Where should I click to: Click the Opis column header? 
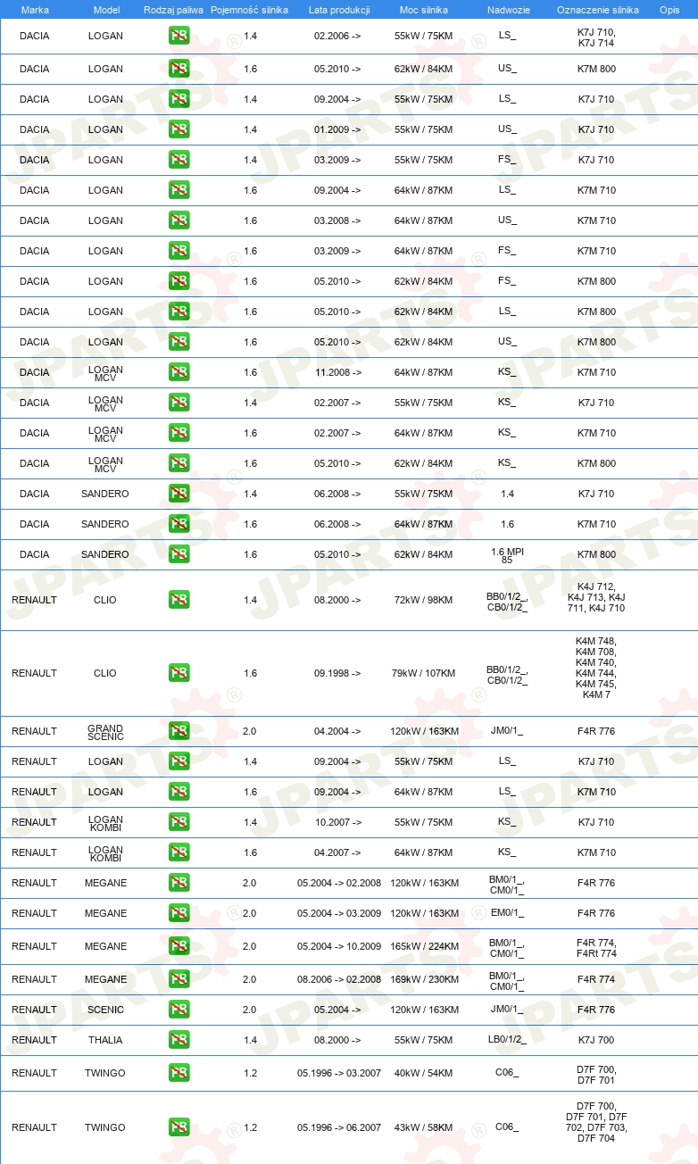tap(669, 11)
